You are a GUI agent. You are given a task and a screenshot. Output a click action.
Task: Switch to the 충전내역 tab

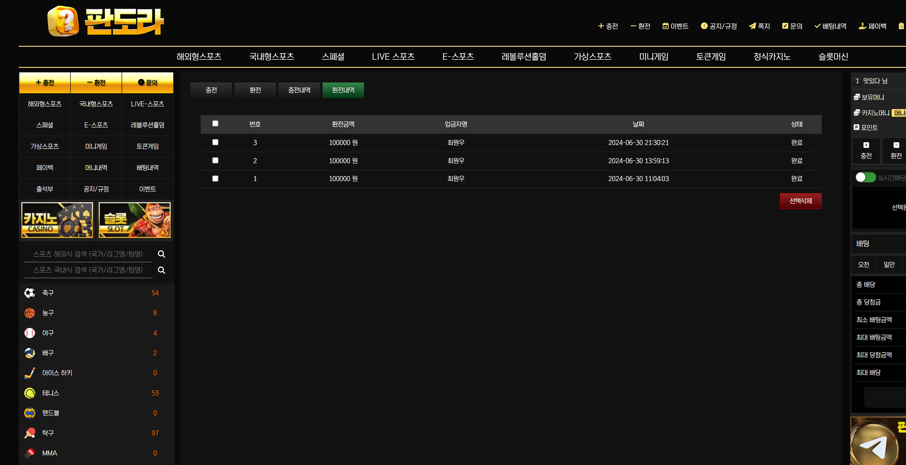tap(299, 90)
